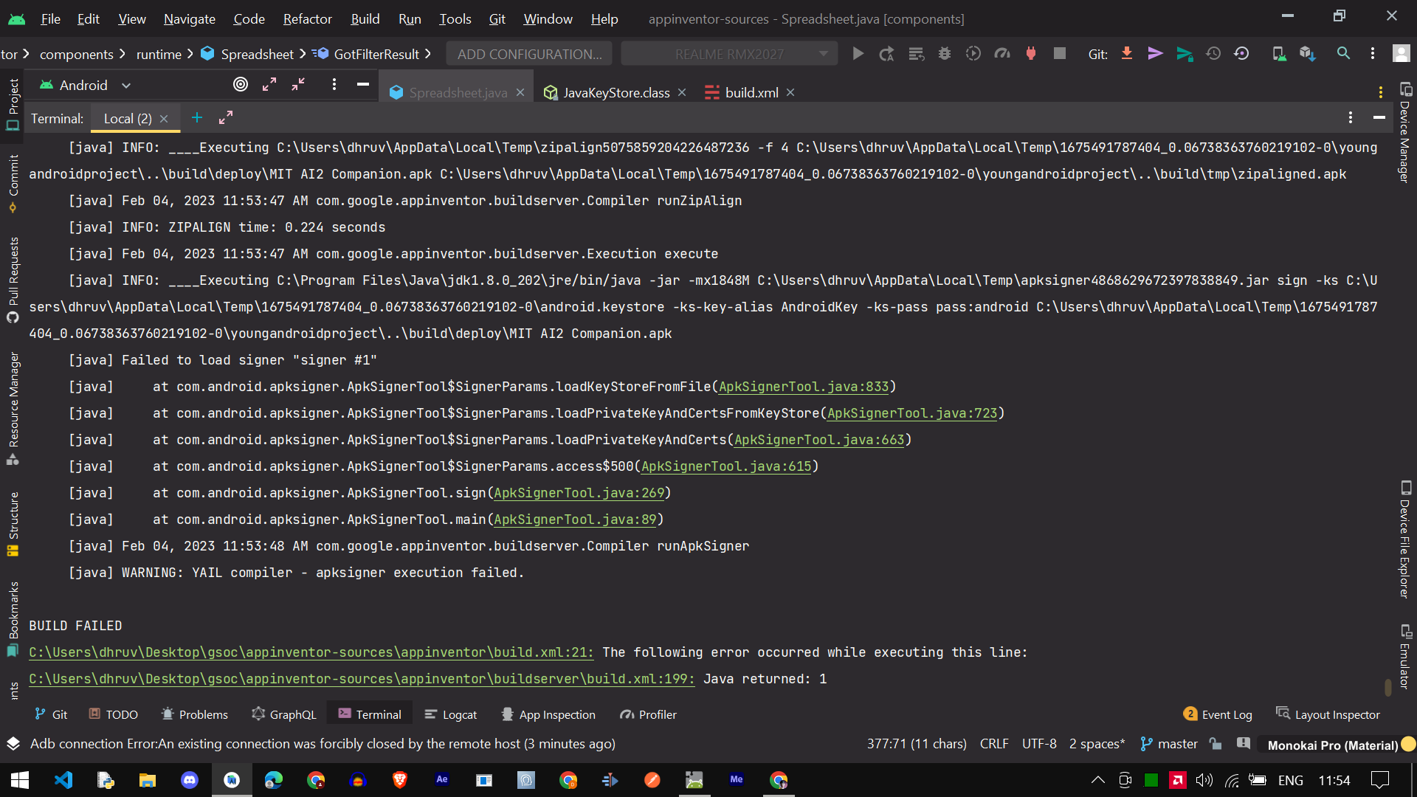Click Attach Debugger plug icon

[1031, 54]
